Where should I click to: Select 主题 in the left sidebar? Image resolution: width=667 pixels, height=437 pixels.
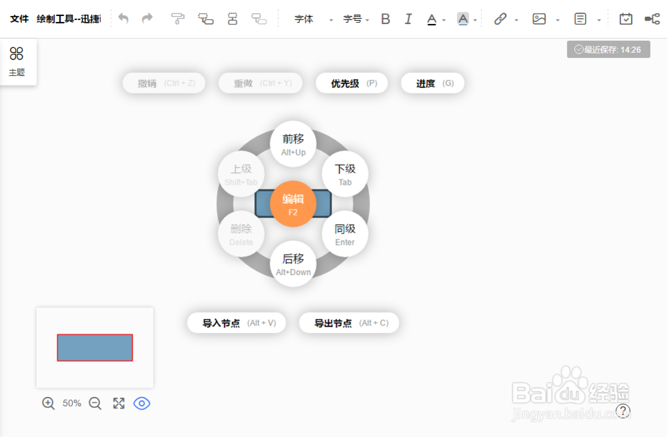coord(17,60)
